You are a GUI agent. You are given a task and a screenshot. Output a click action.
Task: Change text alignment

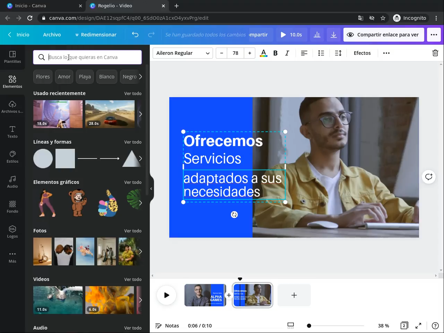click(304, 53)
